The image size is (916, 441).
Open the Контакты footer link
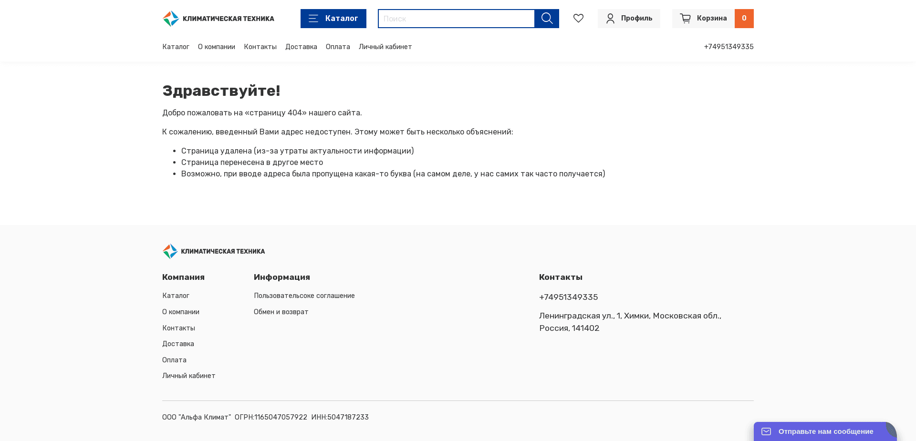178,328
